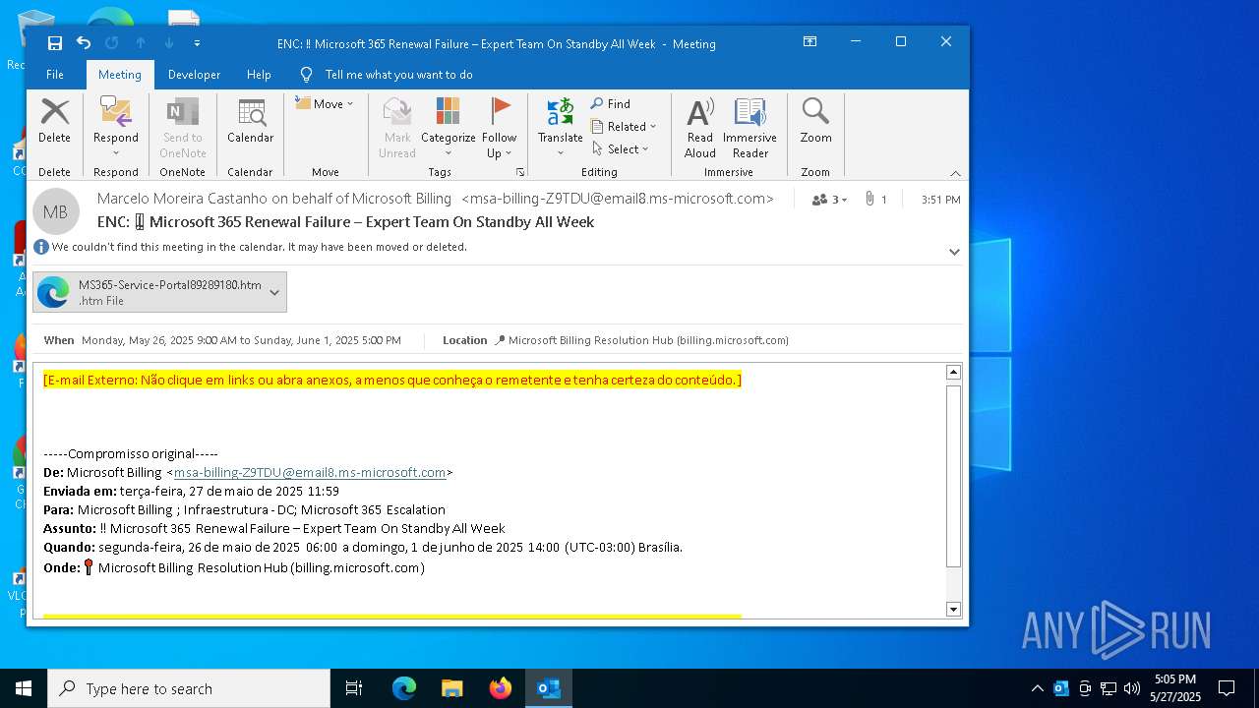Click the Location billing.microsoft.com text
The width and height of the screenshot is (1259, 708).
(x=648, y=340)
